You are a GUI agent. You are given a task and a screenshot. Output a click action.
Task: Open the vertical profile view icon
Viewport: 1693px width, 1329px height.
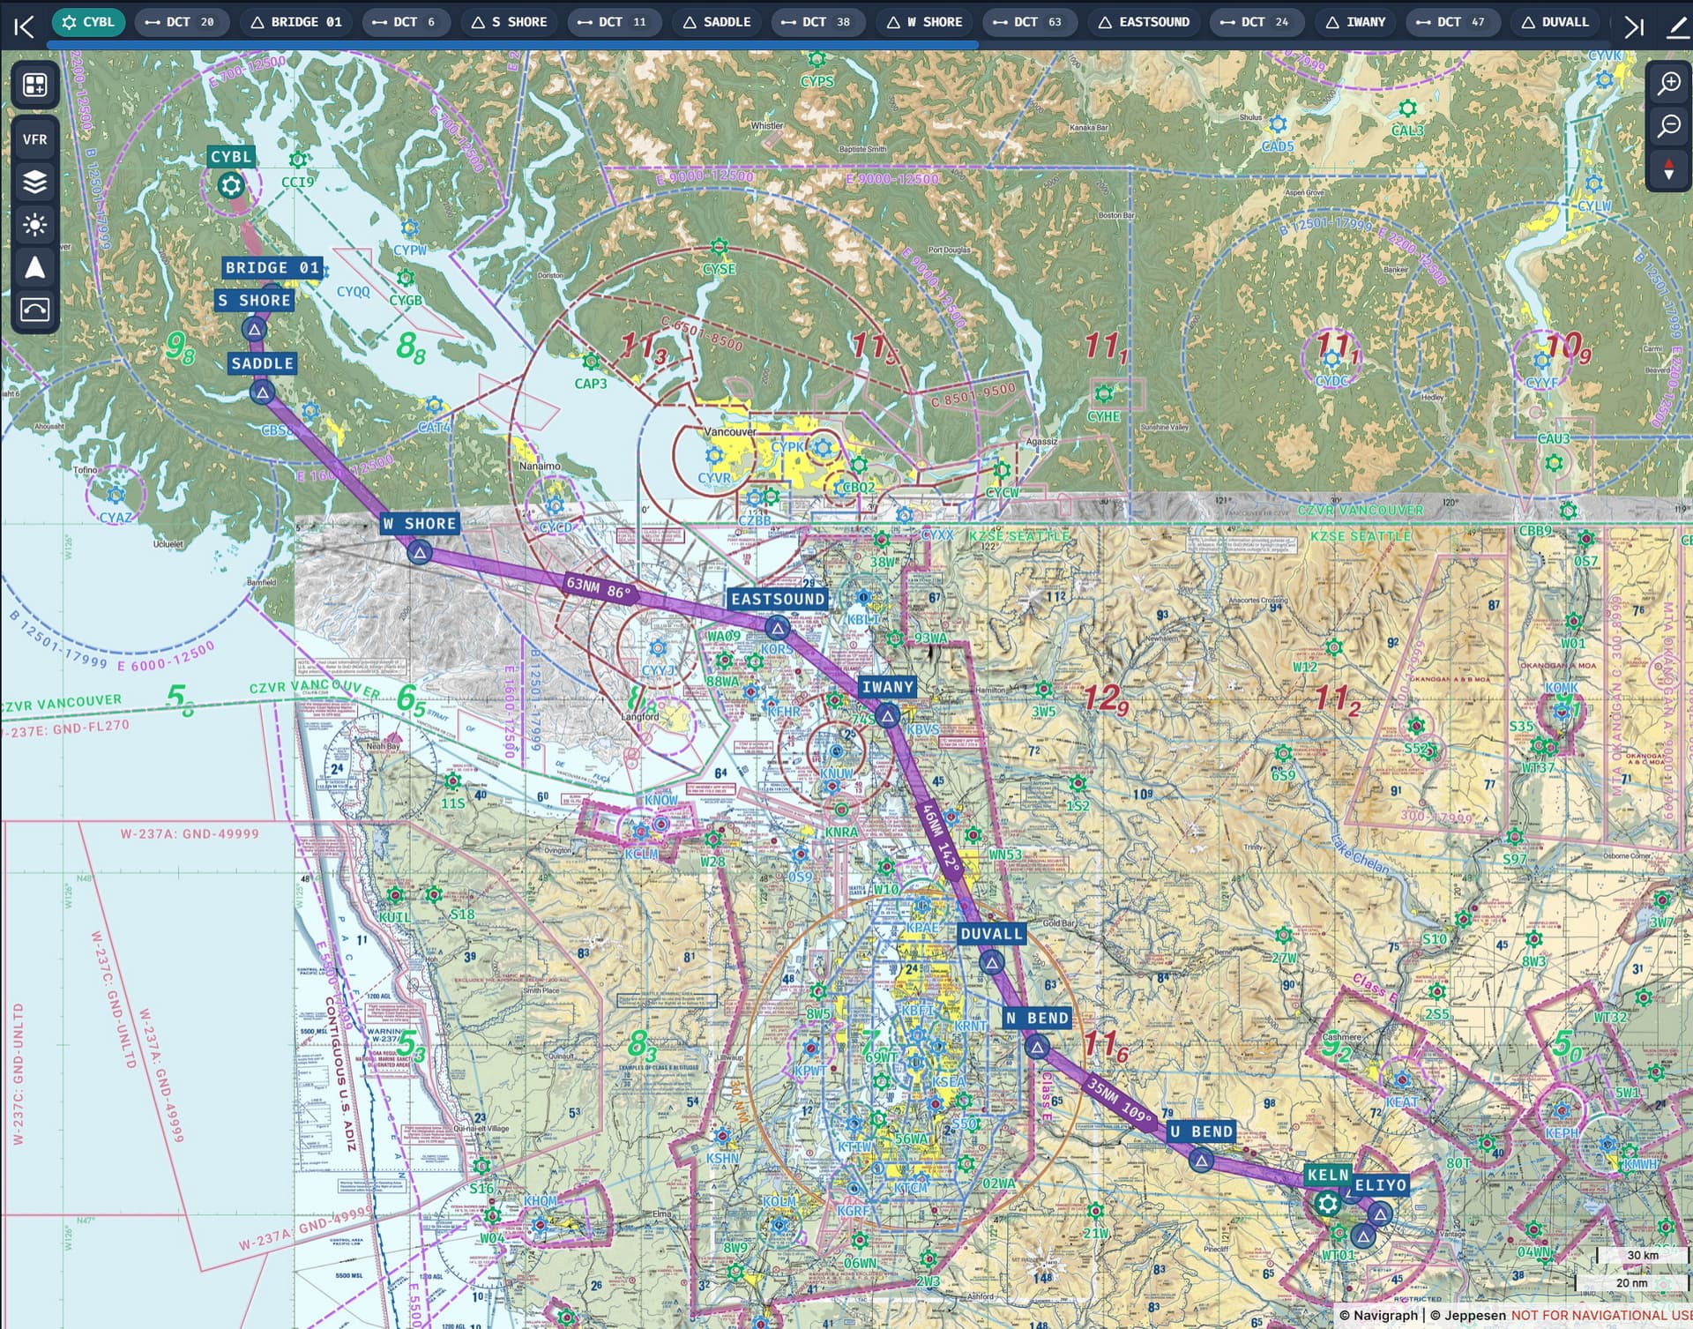point(35,310)
